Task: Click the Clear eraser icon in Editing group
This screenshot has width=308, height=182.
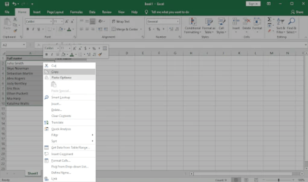Action: 269,31
